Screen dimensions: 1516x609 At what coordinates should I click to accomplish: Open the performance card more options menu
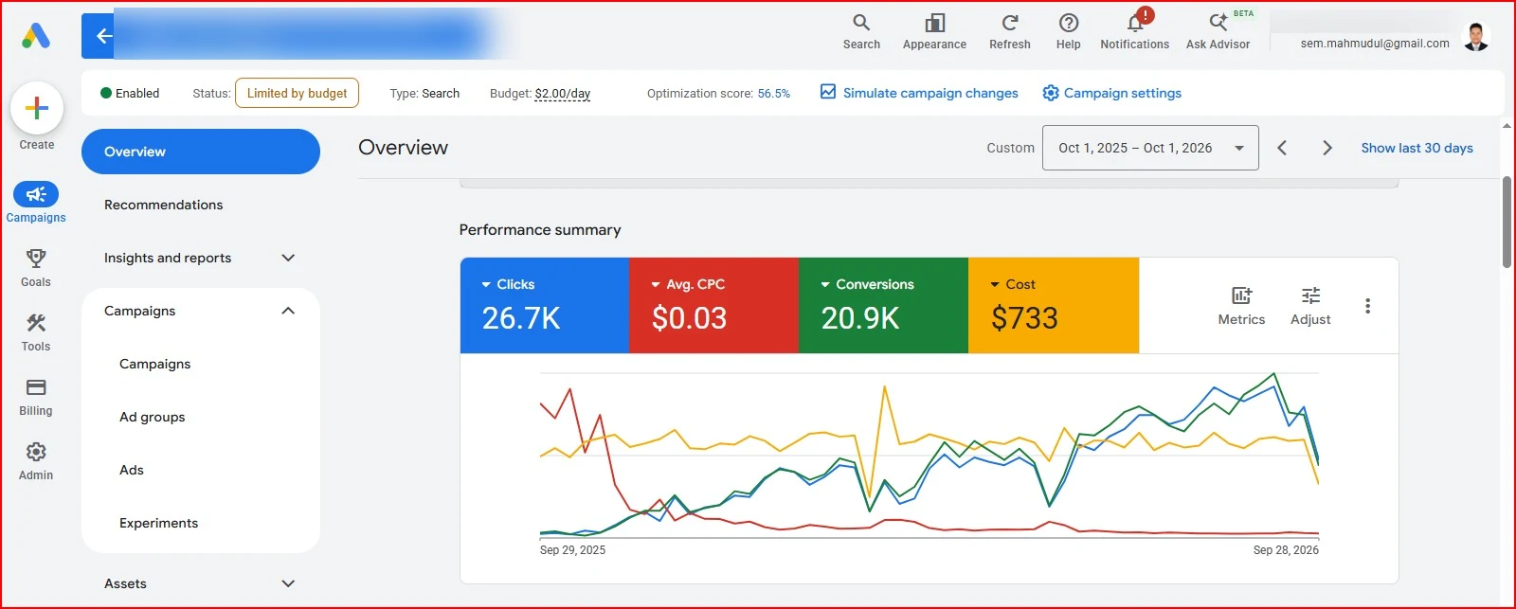coord(1367,306)
